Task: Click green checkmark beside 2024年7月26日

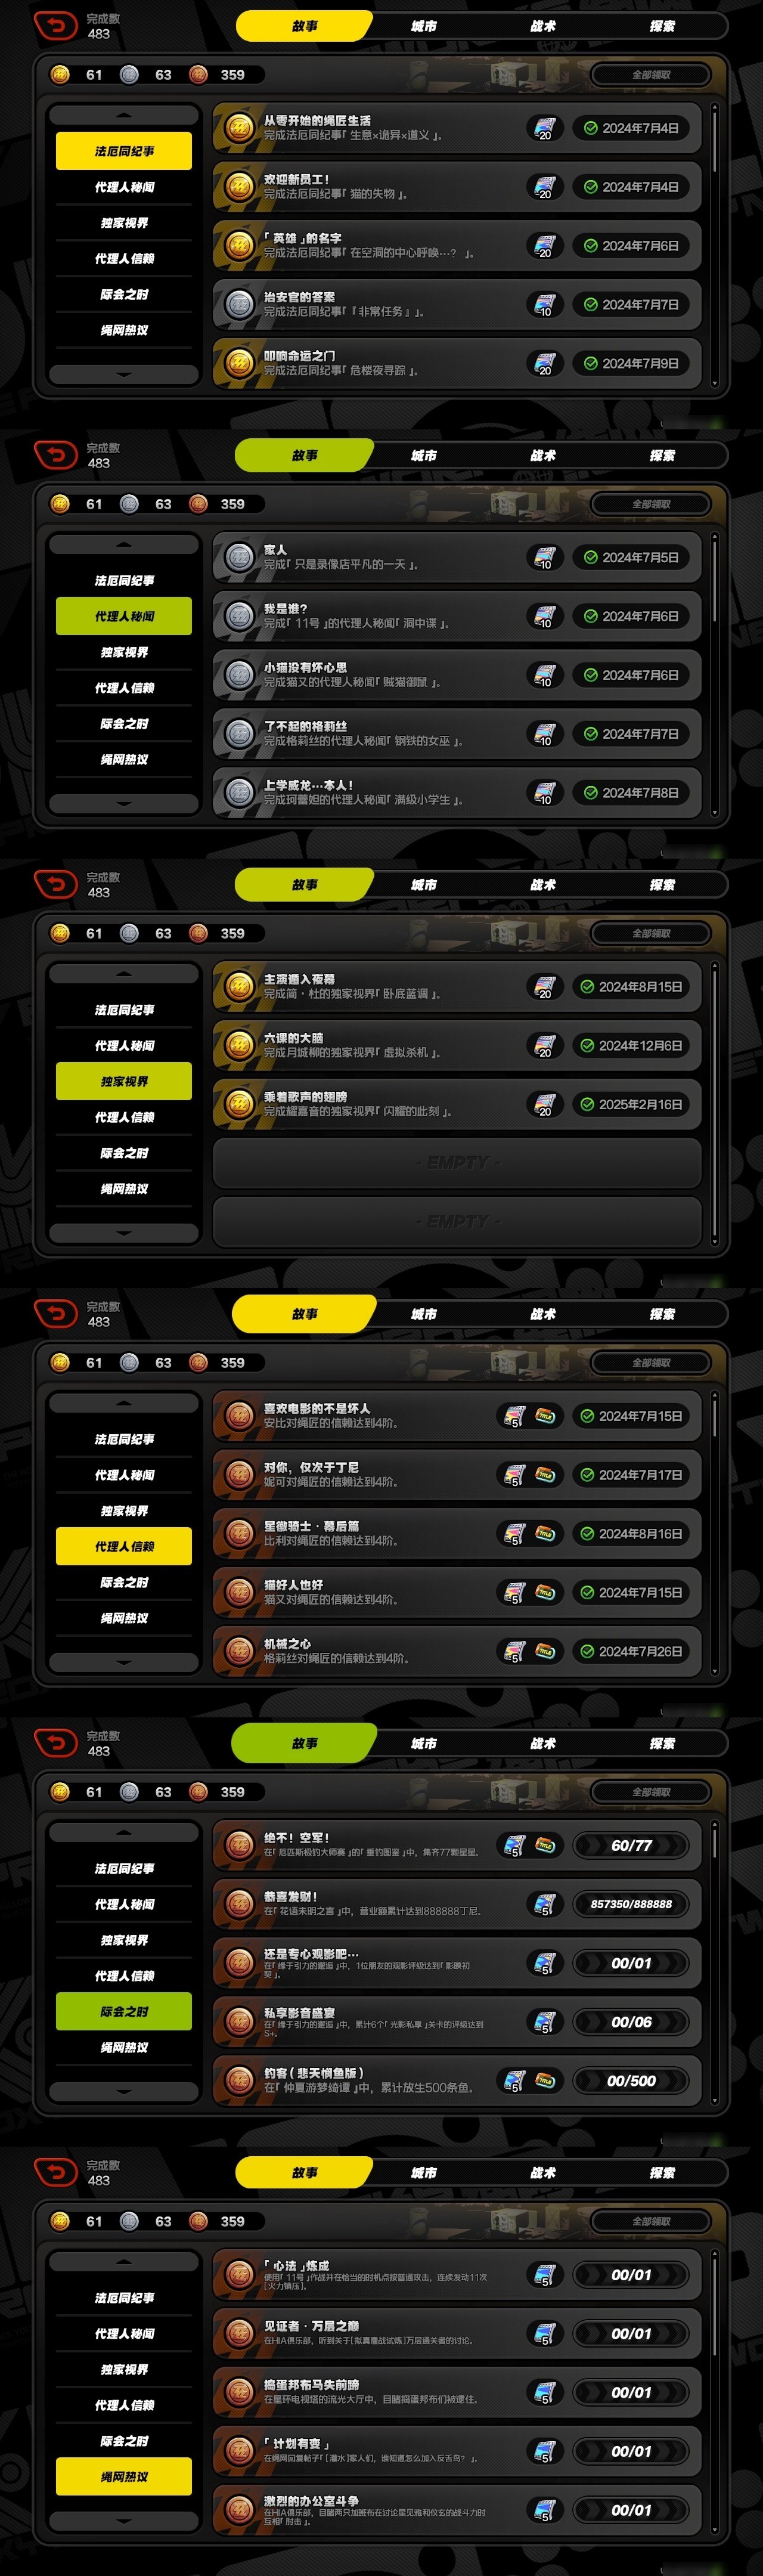Action: 587,1651
